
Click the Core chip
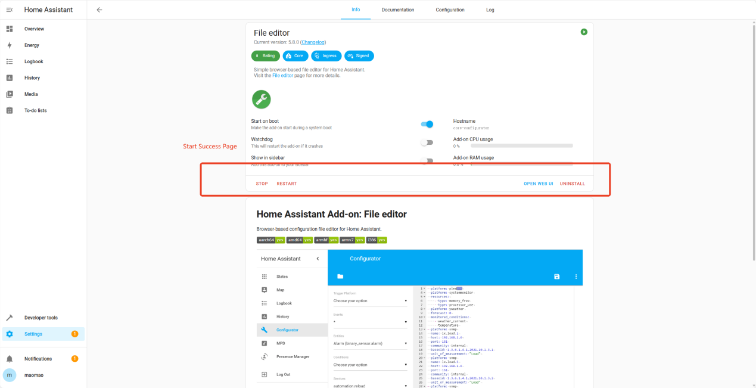click(x=295, y=56)
